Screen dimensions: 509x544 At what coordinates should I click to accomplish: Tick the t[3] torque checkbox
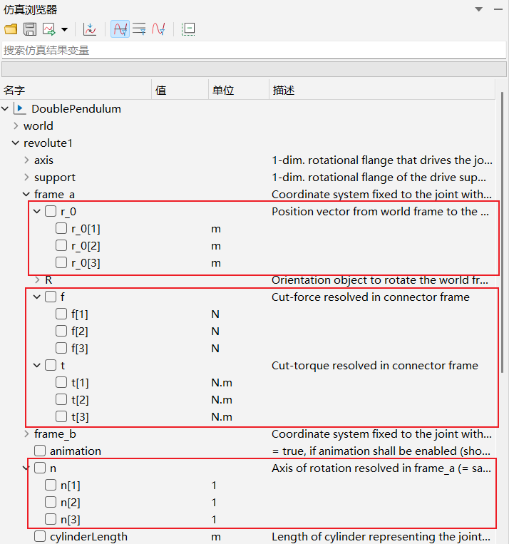[x=61, y=417]
